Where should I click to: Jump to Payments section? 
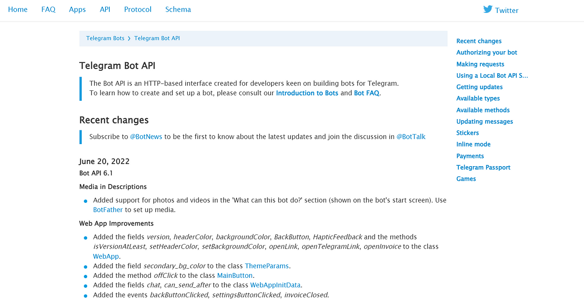470,156
